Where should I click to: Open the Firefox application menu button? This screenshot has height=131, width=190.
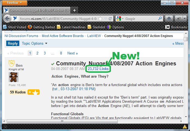point(14,3)
